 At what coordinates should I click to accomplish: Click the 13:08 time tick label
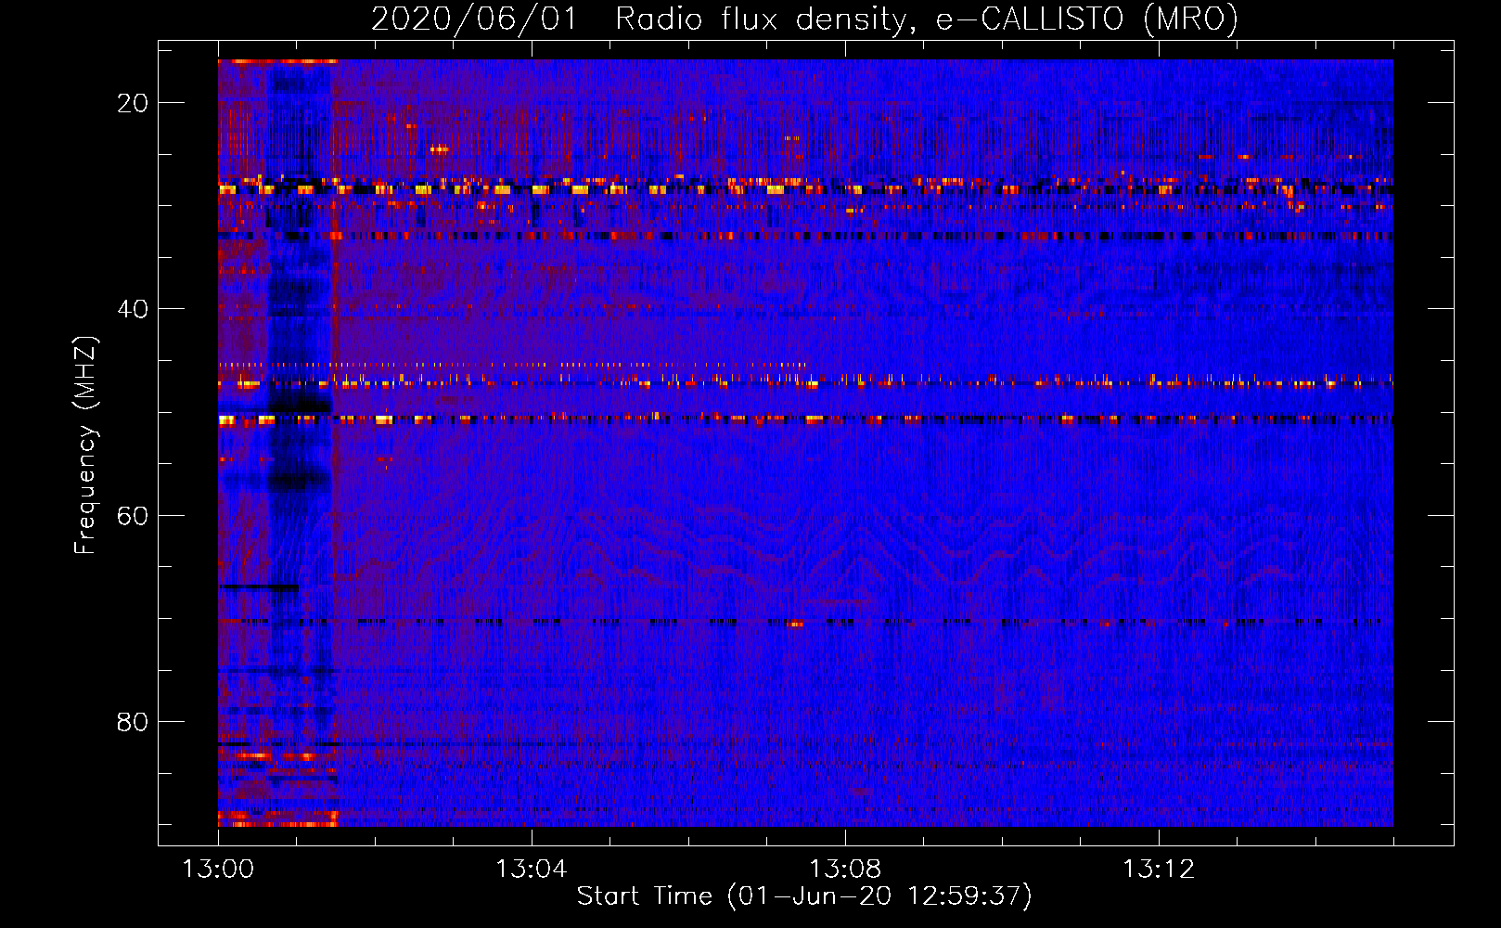pyautogui.click(x=844, y=870)
